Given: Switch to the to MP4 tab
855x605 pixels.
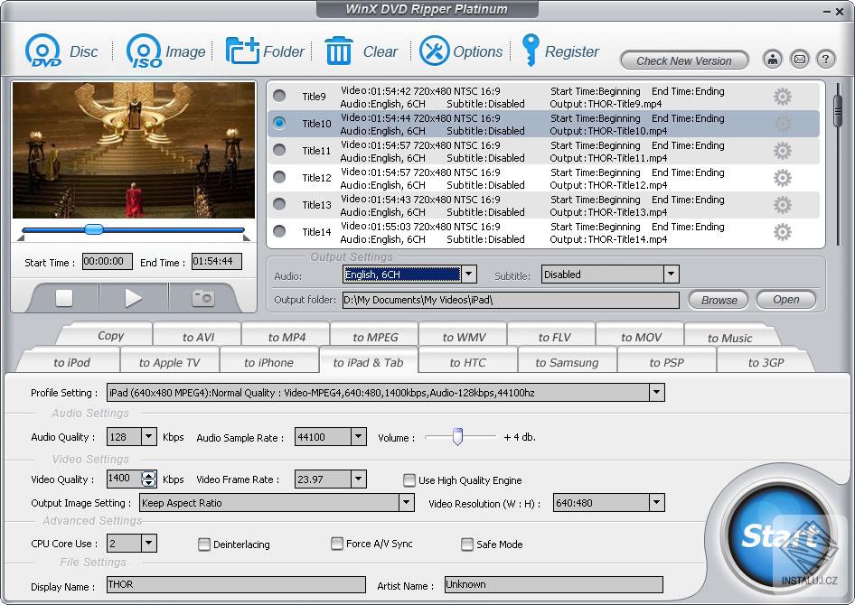Looking at the screenshot, I should (287, 337).
